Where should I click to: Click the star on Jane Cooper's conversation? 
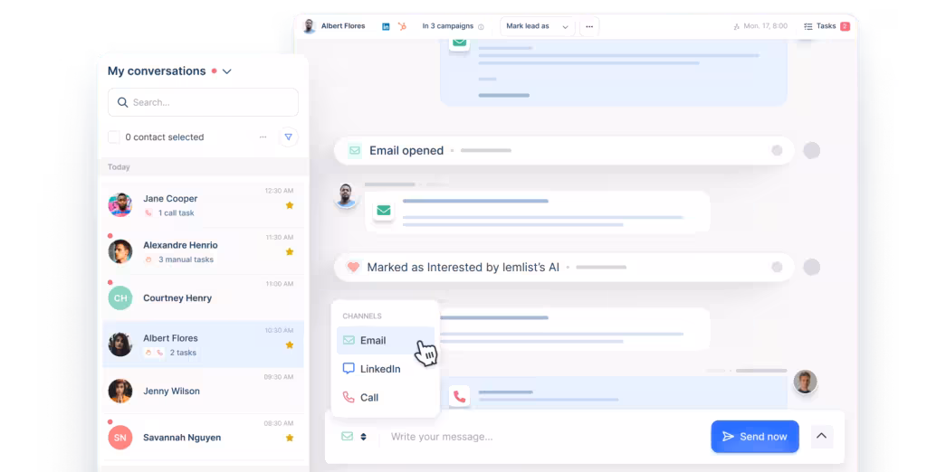pyautogui.click(x=290, y=205)
